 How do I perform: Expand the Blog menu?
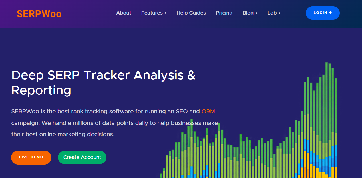[250, 13]
